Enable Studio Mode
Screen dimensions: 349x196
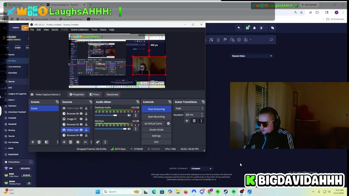point(156,130)
